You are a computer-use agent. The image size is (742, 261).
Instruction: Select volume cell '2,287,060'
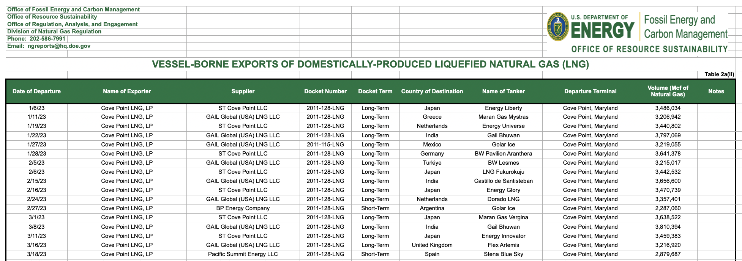668,208
